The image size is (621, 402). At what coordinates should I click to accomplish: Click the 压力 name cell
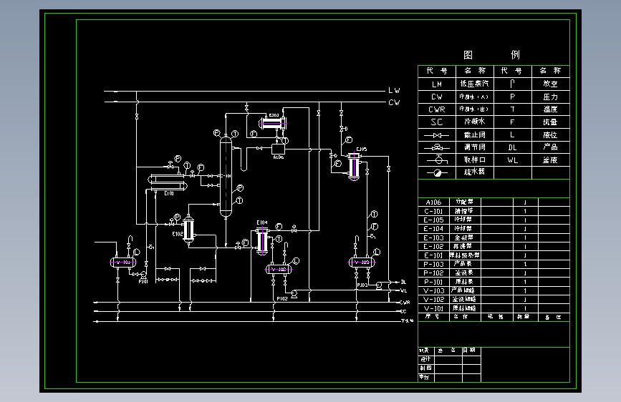click(551, 97)
